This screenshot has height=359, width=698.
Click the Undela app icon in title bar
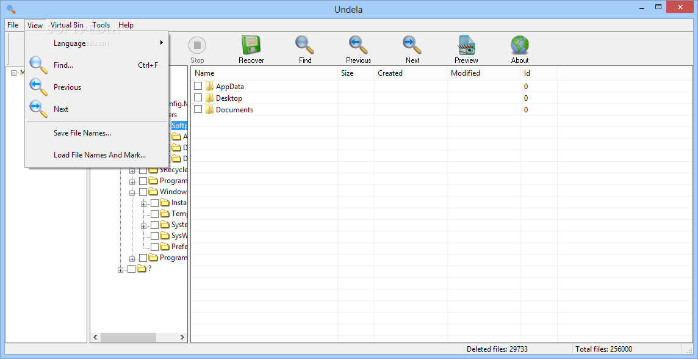(11, 9)
